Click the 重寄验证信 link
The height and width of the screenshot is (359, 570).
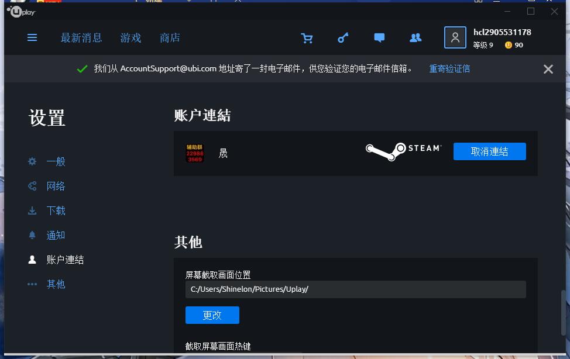(449, 68)
